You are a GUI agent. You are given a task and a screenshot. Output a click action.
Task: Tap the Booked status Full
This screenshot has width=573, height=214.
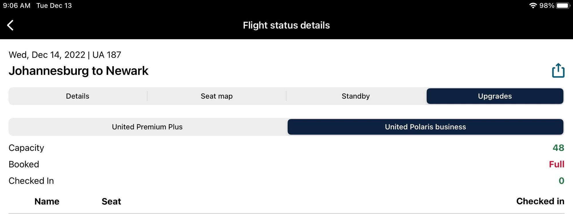click(x=556, y=164)
